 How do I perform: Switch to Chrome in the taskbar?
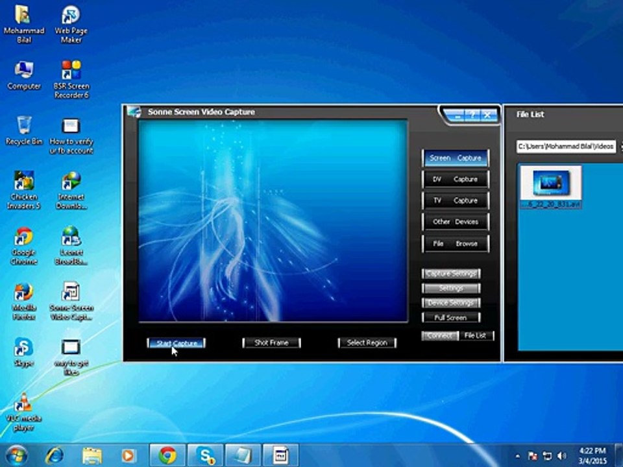pyautogui.click(x=167, y=455)
